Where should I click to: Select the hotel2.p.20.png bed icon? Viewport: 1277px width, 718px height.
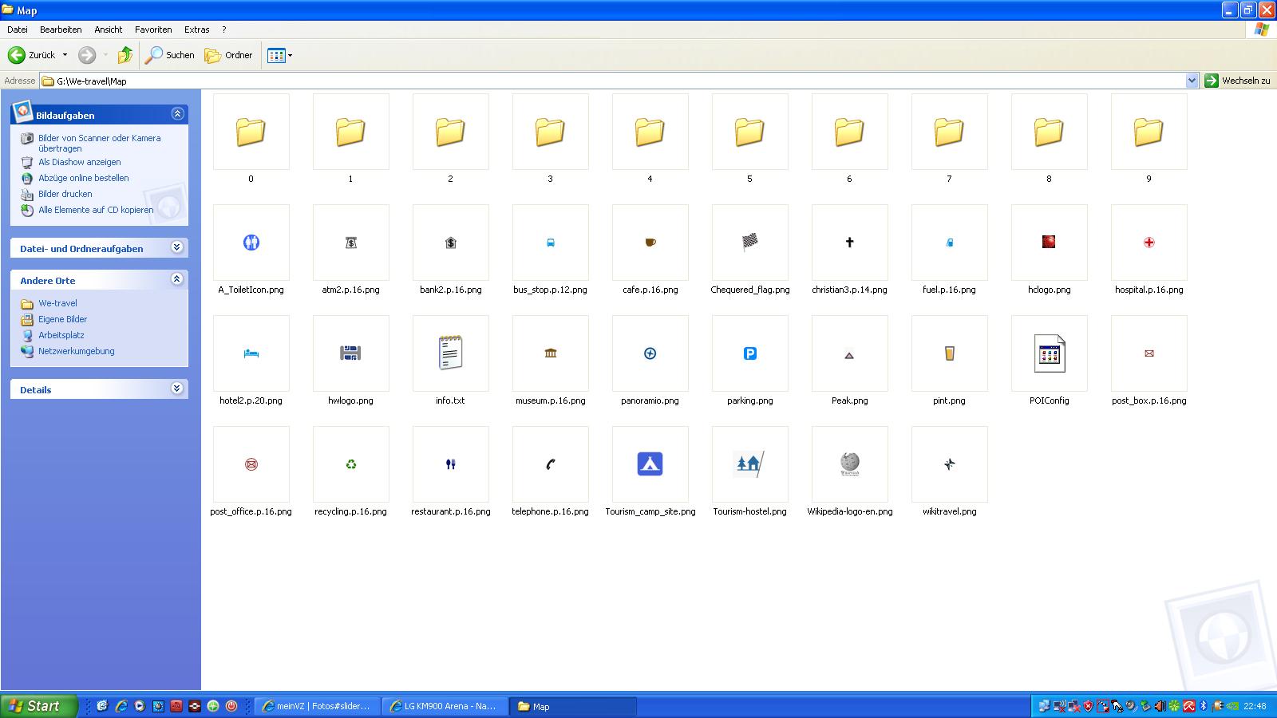[x=251, y=353]
